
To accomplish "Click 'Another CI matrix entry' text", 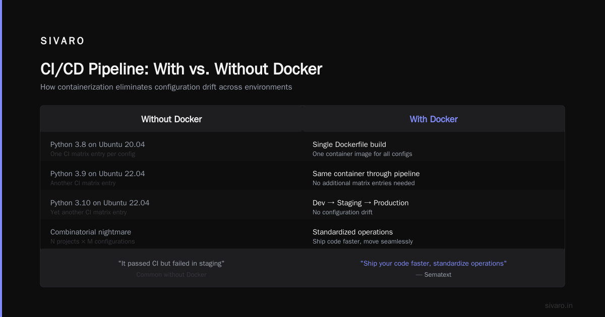I will [x=83, y=183].
